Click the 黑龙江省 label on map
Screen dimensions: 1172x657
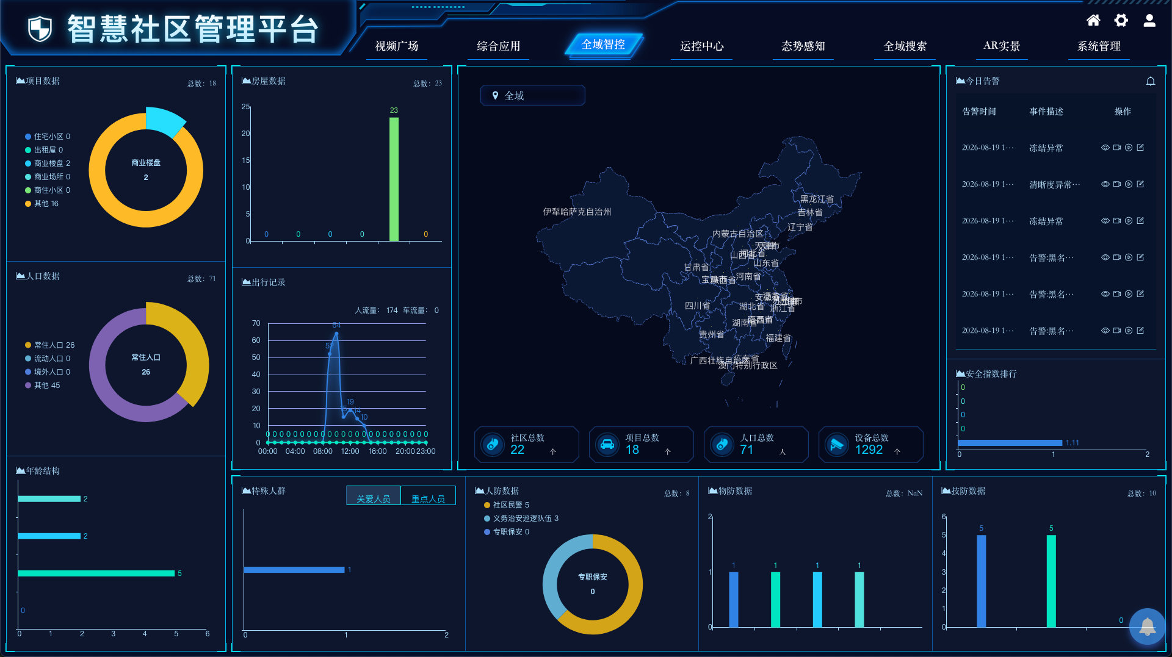click(x=817, y=199)
